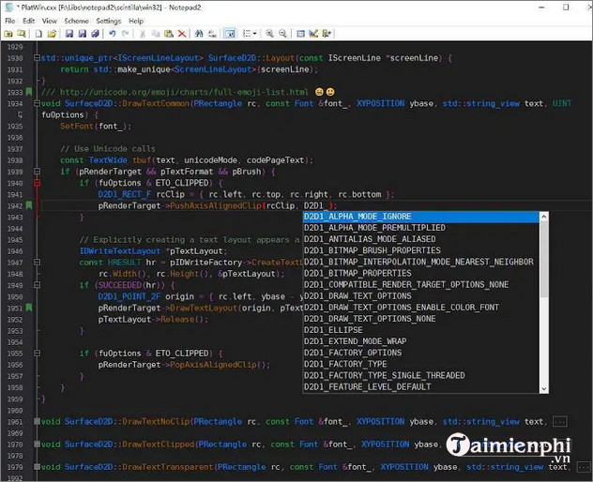This screenshot has height=482, width=593.
Task: Click the Cut scissors toolbar icon
Action: (x=143, y=34)
